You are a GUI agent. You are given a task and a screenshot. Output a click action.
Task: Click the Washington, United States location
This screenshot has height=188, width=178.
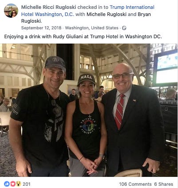pyautogui.click(x=92, y=28)
